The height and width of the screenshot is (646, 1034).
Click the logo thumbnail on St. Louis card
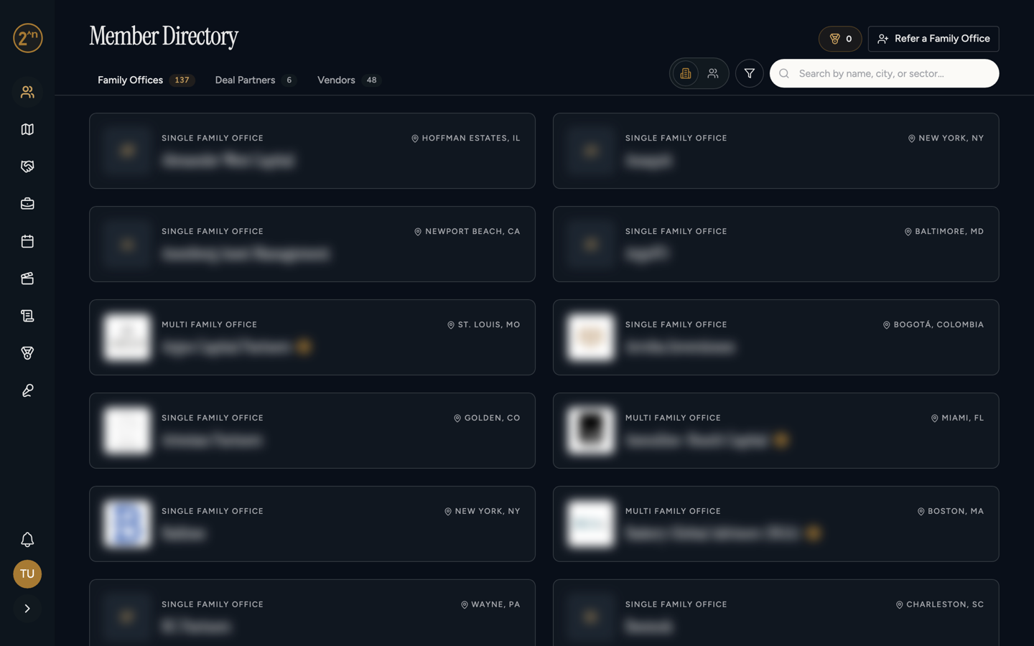(127, 337)
